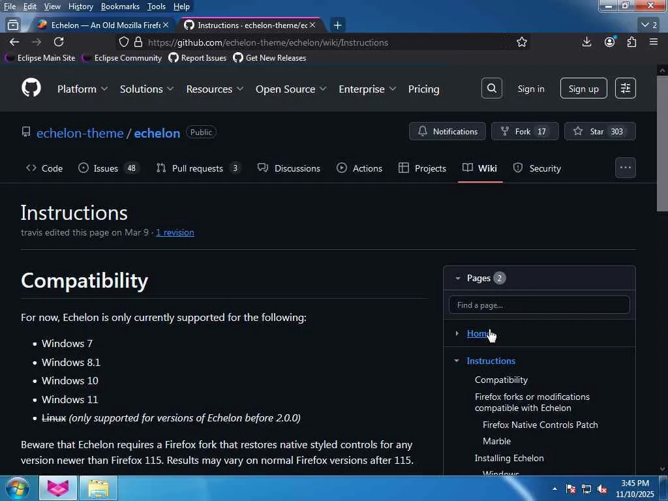This screenshot has height=501, width=668.
Task: Show hidden system tray icons
Action: click(x=554, y=489)
